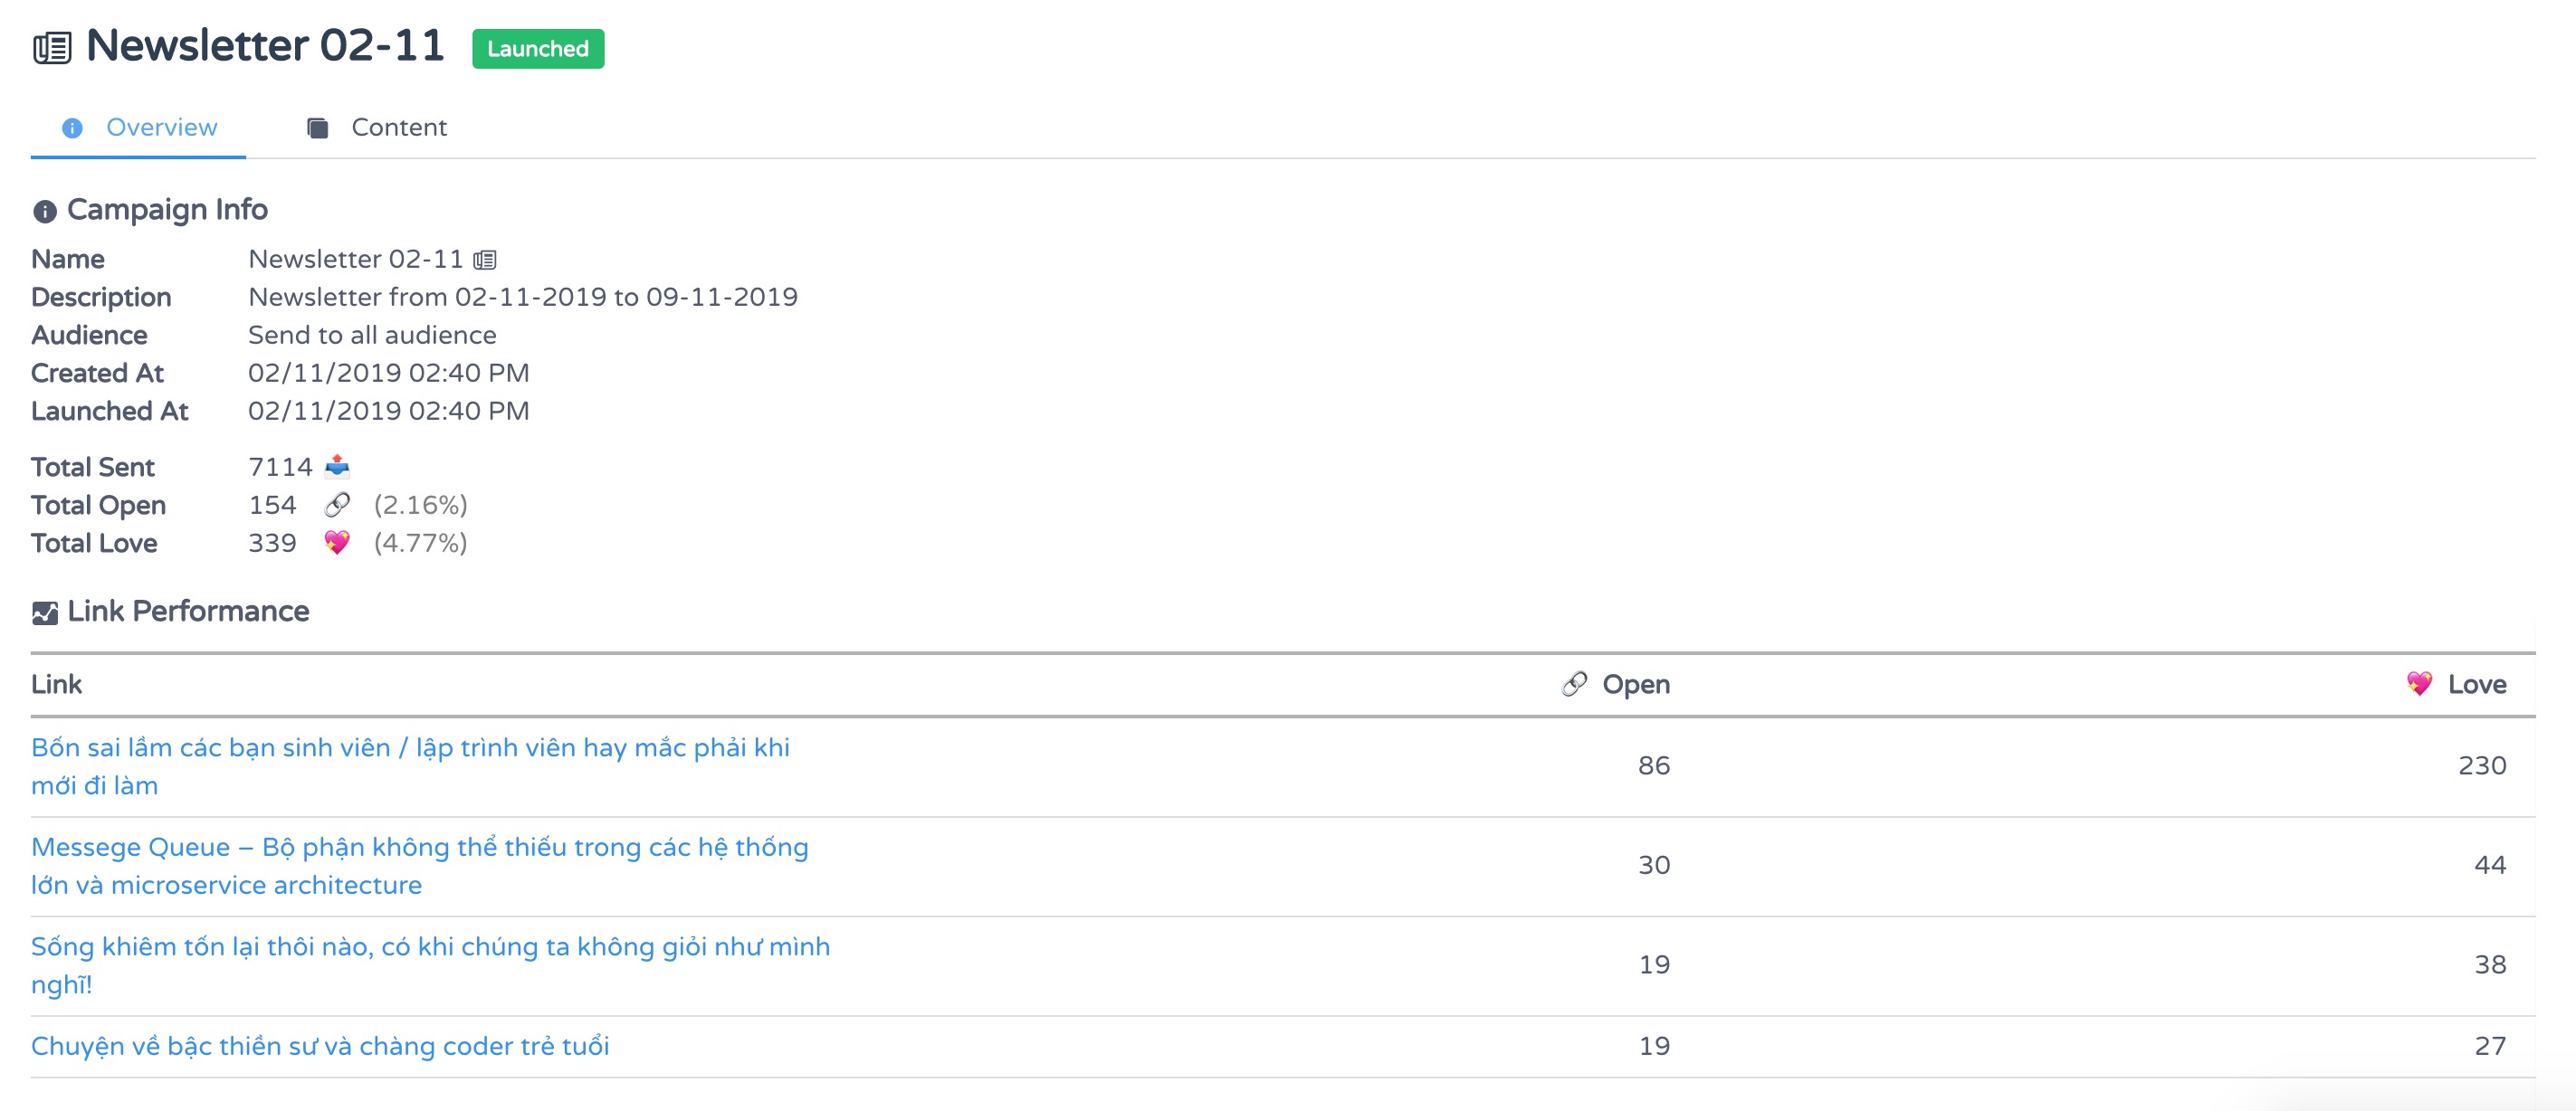Click the newspaper icon beside the page title

click(52, 48)
